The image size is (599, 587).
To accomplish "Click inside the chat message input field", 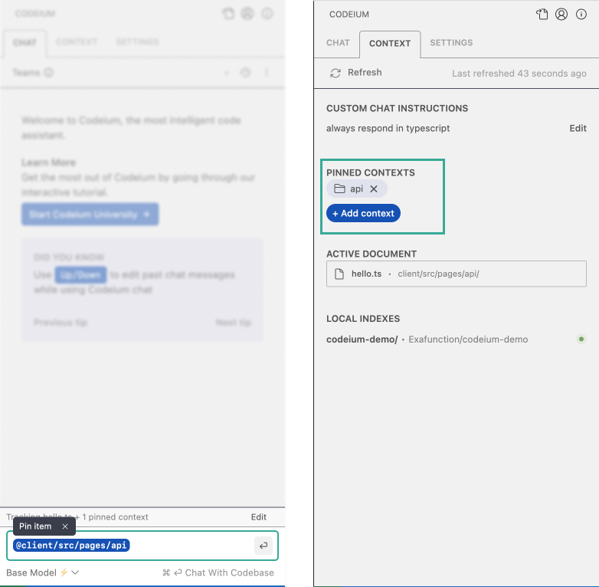I will coord(142,546).
